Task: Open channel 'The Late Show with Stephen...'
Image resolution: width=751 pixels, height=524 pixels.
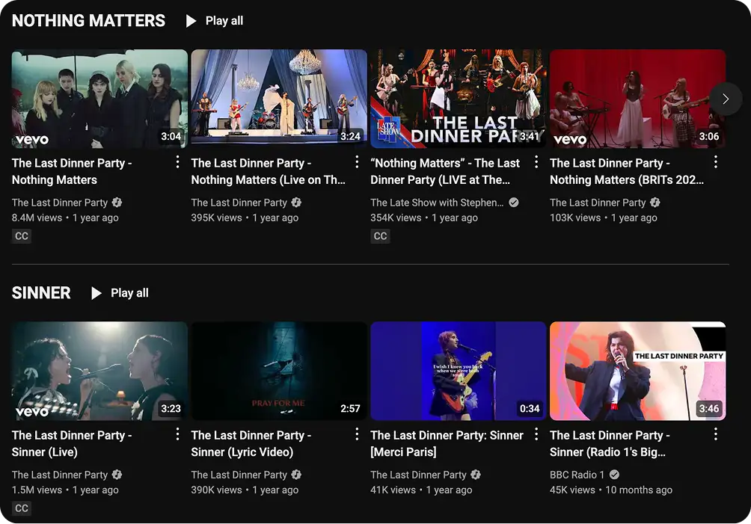Action: coord(437,203)
